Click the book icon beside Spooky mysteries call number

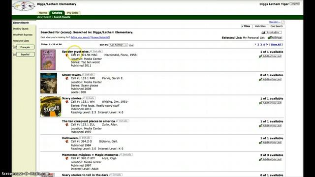(x=67, y=55)
